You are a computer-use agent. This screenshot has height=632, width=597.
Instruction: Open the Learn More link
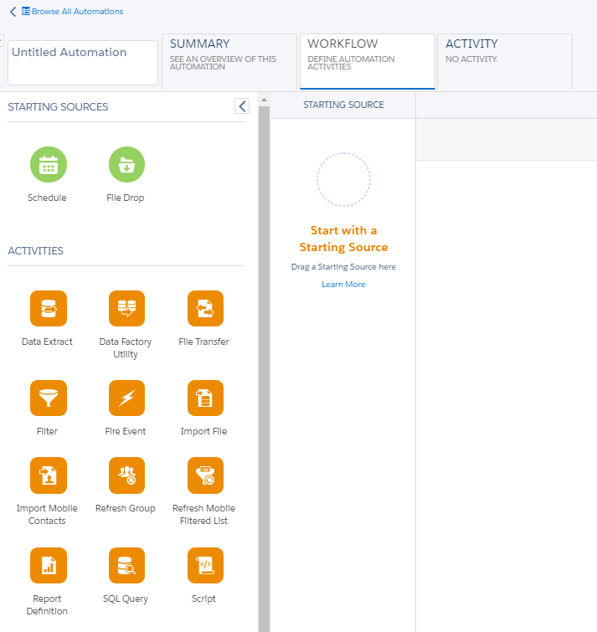click(343, 285)
